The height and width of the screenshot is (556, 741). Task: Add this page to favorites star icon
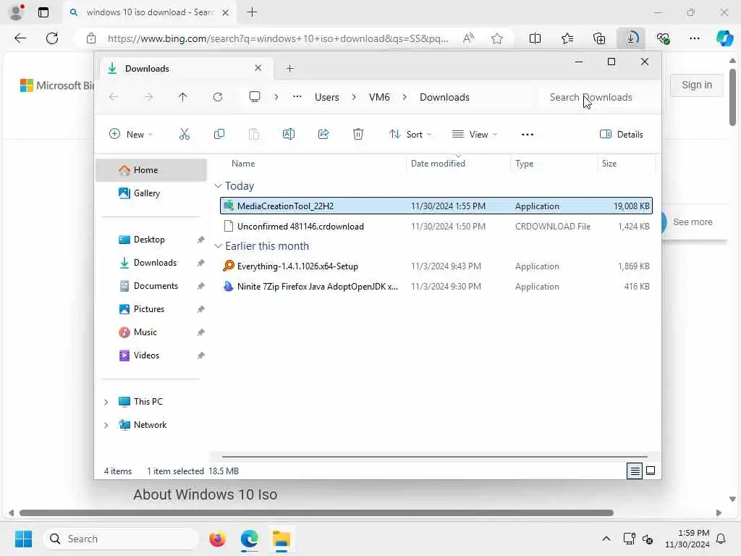[496, 38]
